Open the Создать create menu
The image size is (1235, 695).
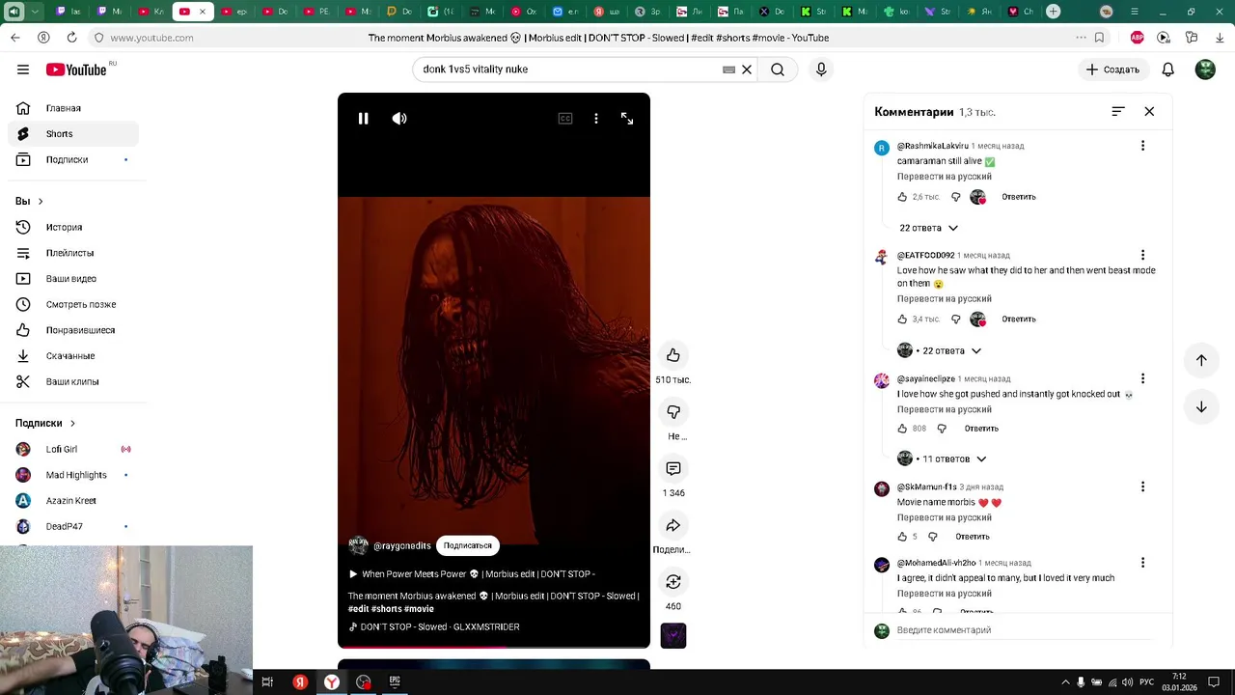1112,69
